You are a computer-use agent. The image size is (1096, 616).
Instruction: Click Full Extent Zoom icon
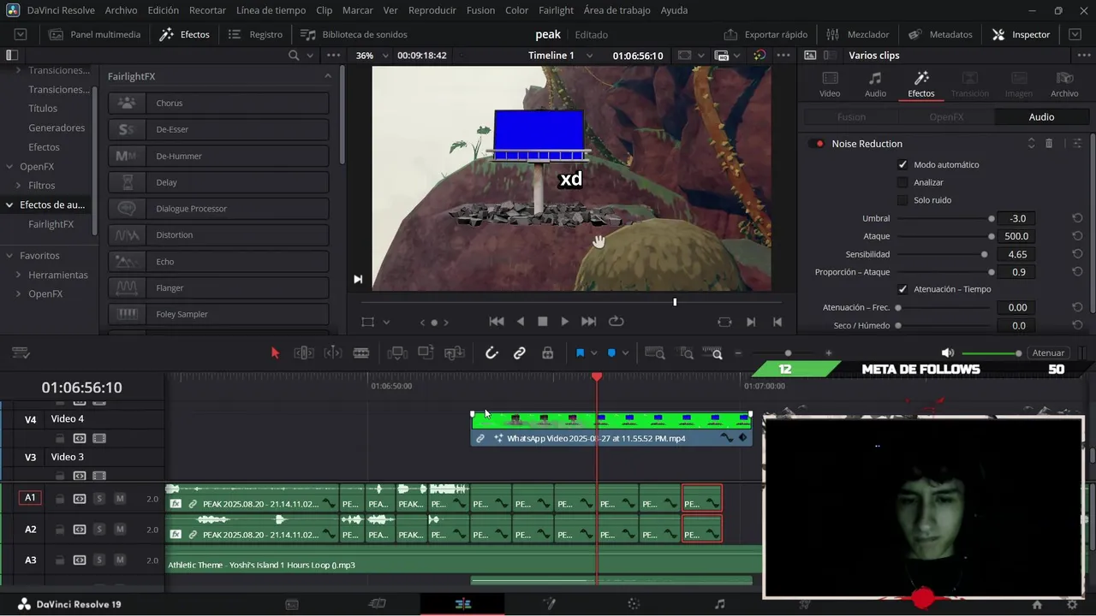[655, 352]
